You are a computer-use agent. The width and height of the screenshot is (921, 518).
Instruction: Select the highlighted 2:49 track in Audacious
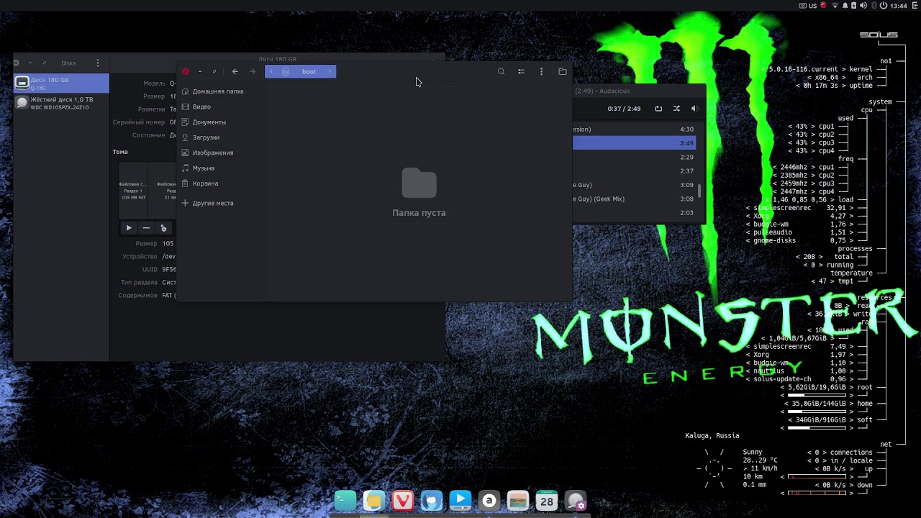pyautogui.click(x=634, y=143)
